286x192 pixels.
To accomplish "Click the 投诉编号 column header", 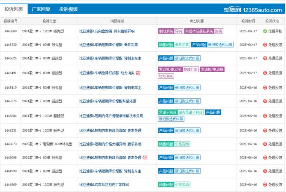I will tap(11, 21).
